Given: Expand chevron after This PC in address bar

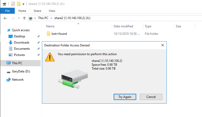Looking at the screenshot, I should [51, 18].
